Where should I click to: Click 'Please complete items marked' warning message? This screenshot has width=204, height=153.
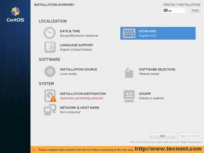[86, 150]
